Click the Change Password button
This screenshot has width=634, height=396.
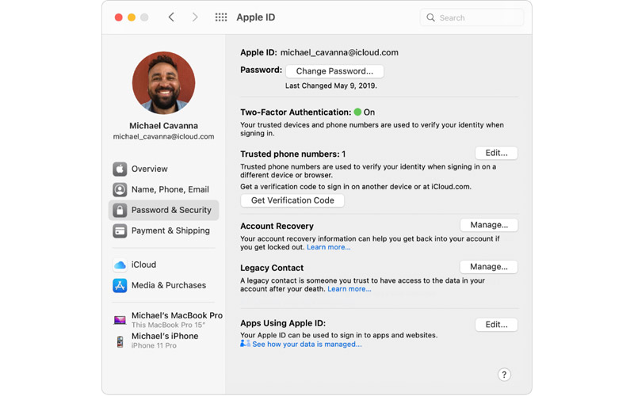click(x=334, y=71)
